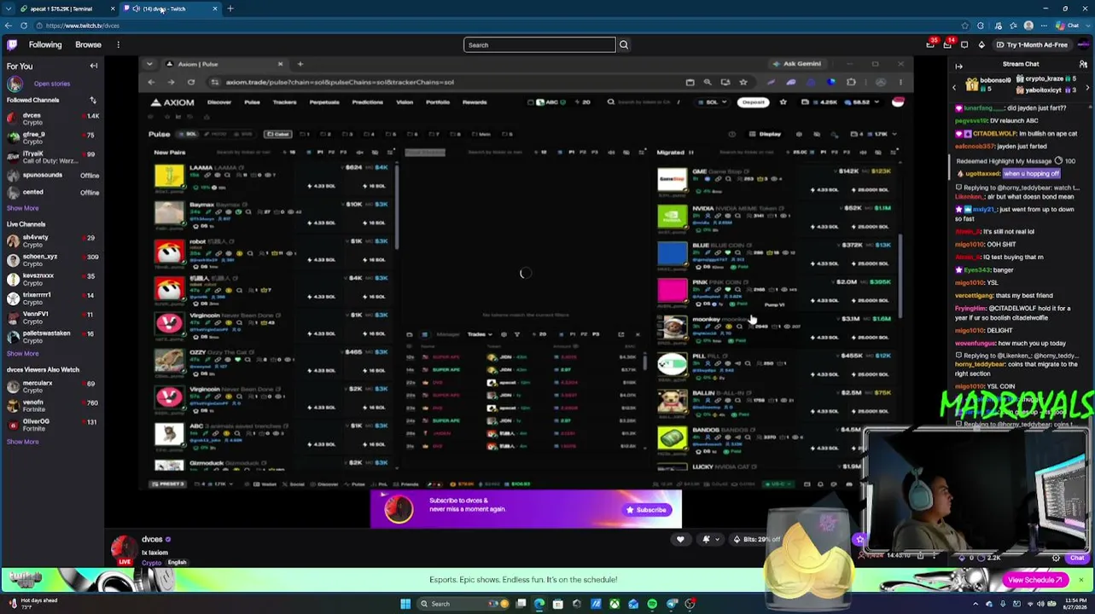1095x614 pixels.
Task: Open the Browse tab in Twitch
Action: point(88,45)
